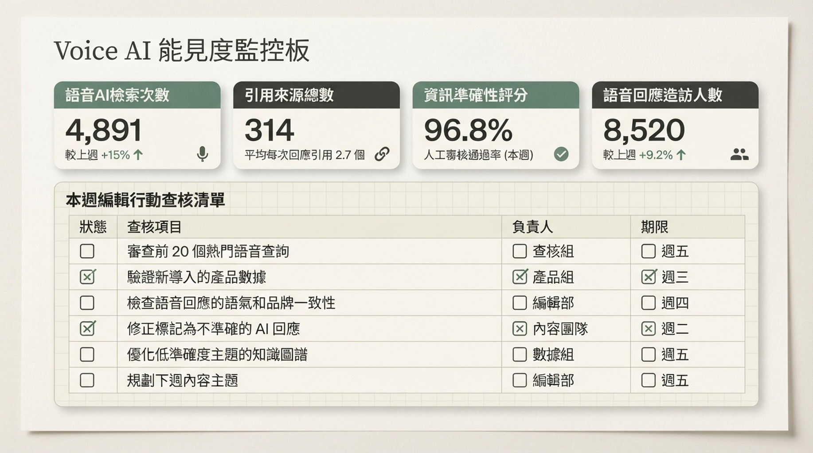Click the 314 citations value
This screenshot has height=453, width=813.
[269, 130]
